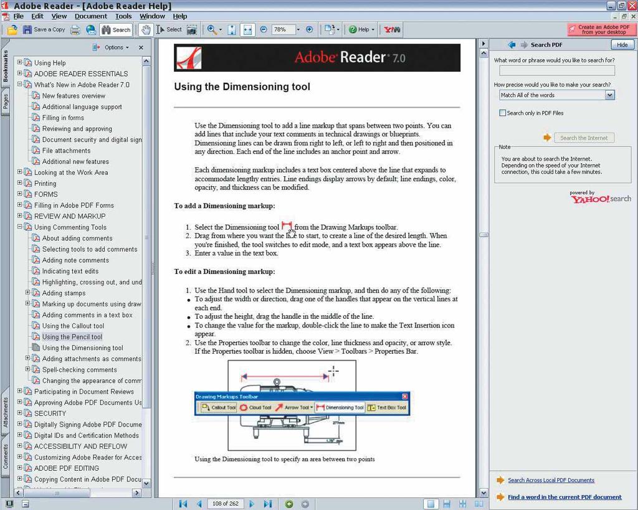Viewport: 638px width, 510px height.
Task: Pick the Zoom In magnifier tool
Action: click(212, 29)
